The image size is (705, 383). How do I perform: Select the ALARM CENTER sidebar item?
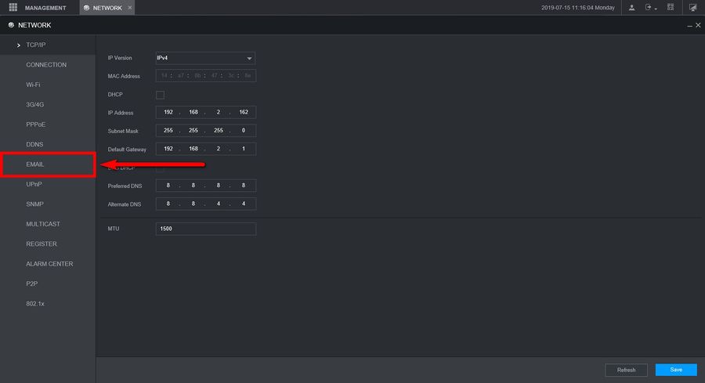48,264
